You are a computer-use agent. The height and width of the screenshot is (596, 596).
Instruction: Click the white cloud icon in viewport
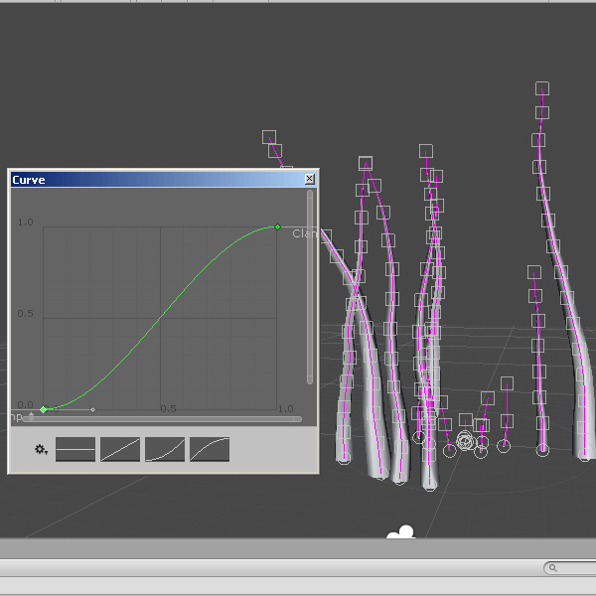400,534
